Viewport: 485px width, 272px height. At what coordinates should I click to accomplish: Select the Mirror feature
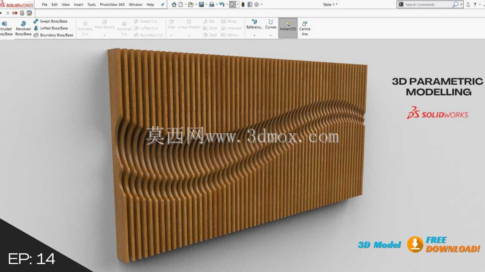tap(229, 35)
